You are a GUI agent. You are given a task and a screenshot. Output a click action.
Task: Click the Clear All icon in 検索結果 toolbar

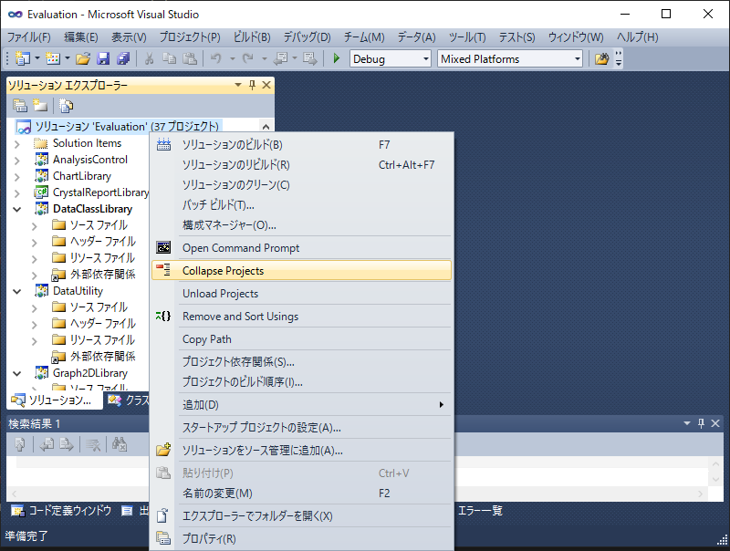pyautogui.click(x=93, y=444)
